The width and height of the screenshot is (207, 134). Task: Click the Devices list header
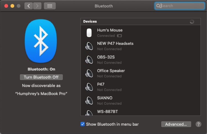140,22
